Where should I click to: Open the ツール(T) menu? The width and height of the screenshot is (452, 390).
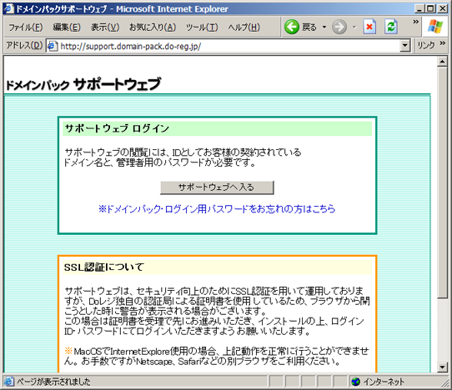[202, 27]
